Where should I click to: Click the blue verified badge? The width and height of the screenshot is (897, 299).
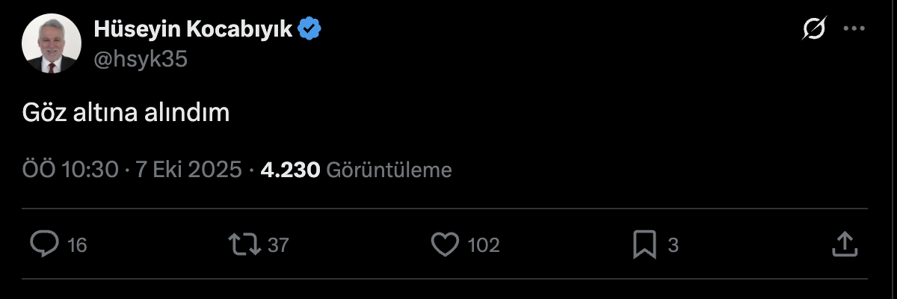click(310, 29)
